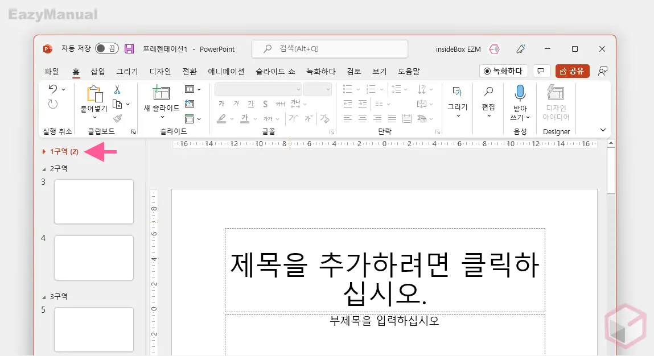Image resolution: width=654 pixels, height=356 pixels.
Task: Open the 글꼴 dialog launcher
Action: pos(332,132)
